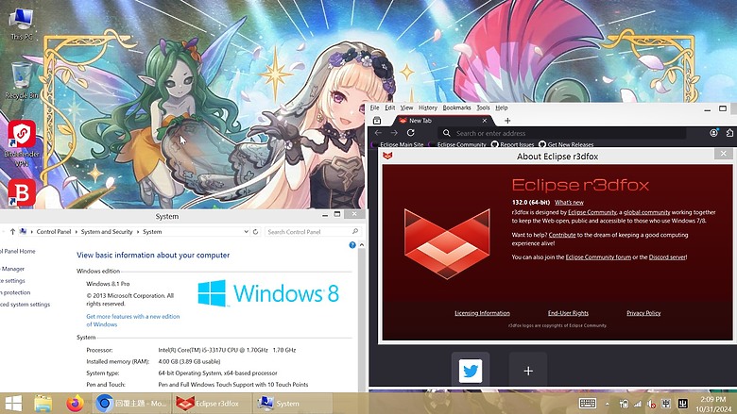Open the Tools menu in r3dfox
737x414 pixels.
pos(483,108)
